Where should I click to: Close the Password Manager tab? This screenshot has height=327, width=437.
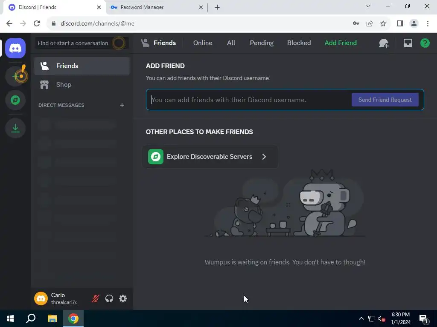click(201, 7)
